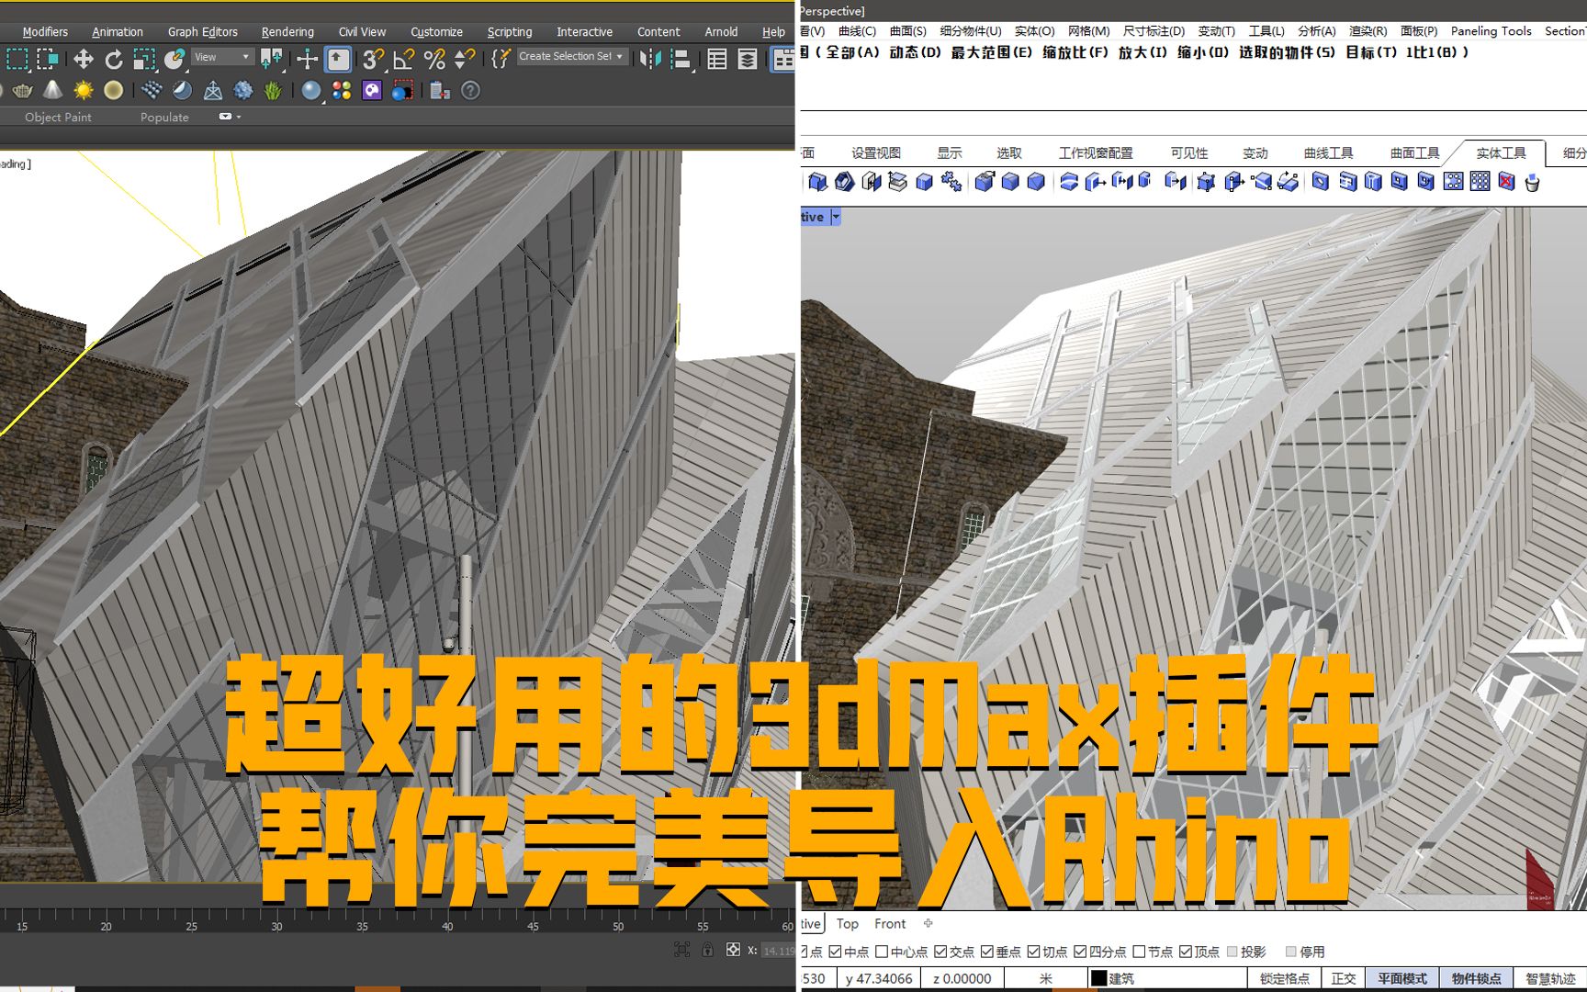This screenshot has width=1587, height=992.
Task: Open the Scripting menu
Action: (x=510, y=32)
